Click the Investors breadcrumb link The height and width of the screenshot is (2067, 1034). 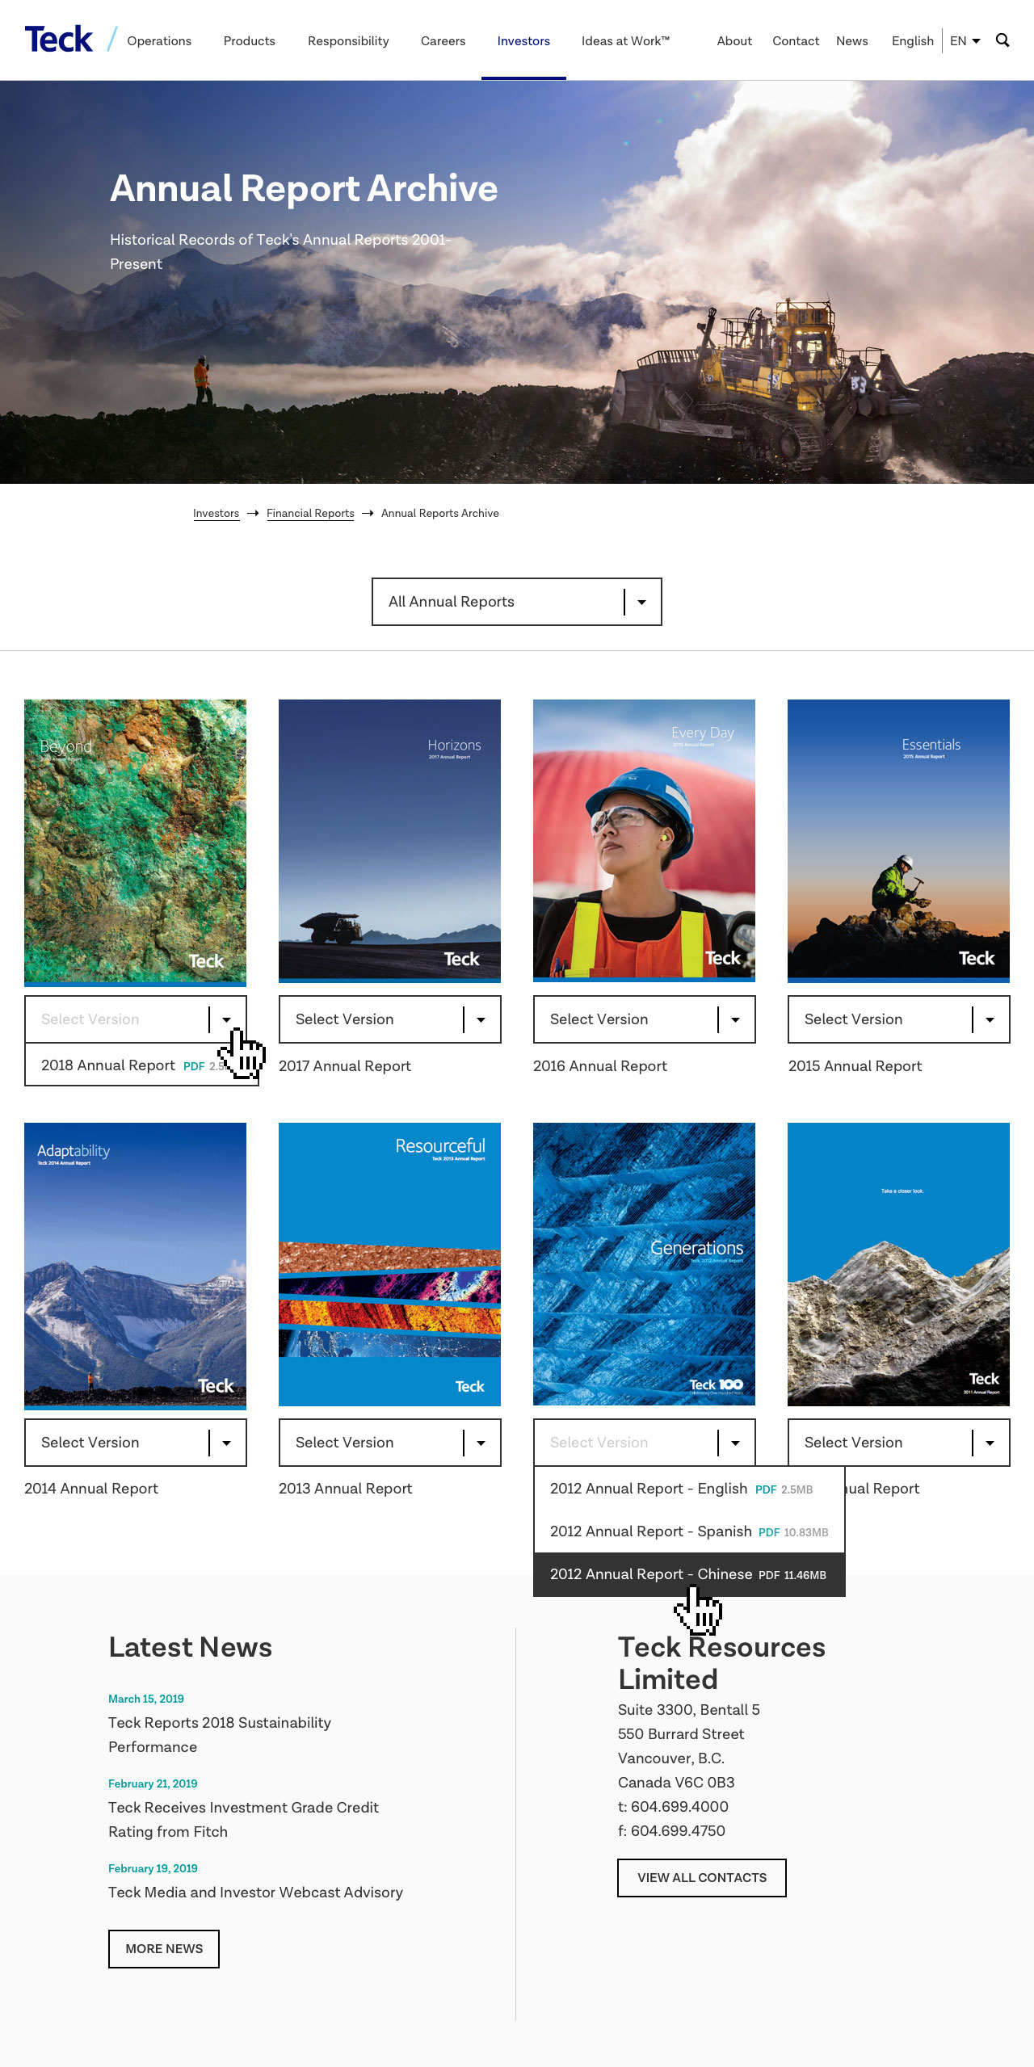(216, 514)
